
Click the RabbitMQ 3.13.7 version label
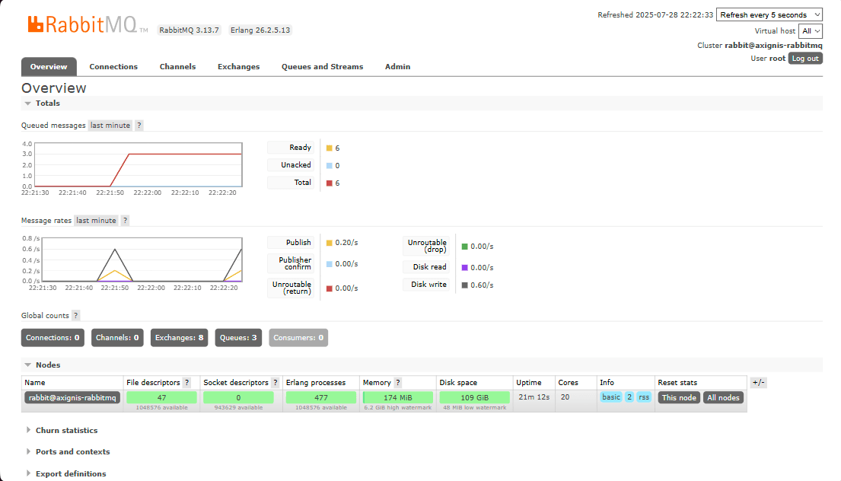[x=190, y=30]
